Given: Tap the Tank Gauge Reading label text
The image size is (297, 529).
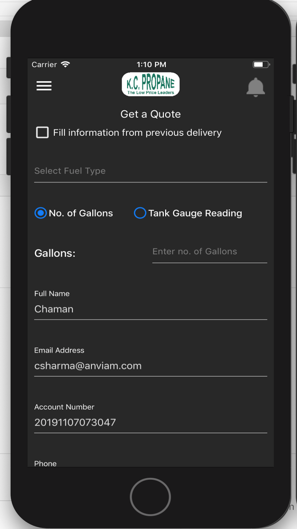Looking at the screenshot, I should click(195, 213).
